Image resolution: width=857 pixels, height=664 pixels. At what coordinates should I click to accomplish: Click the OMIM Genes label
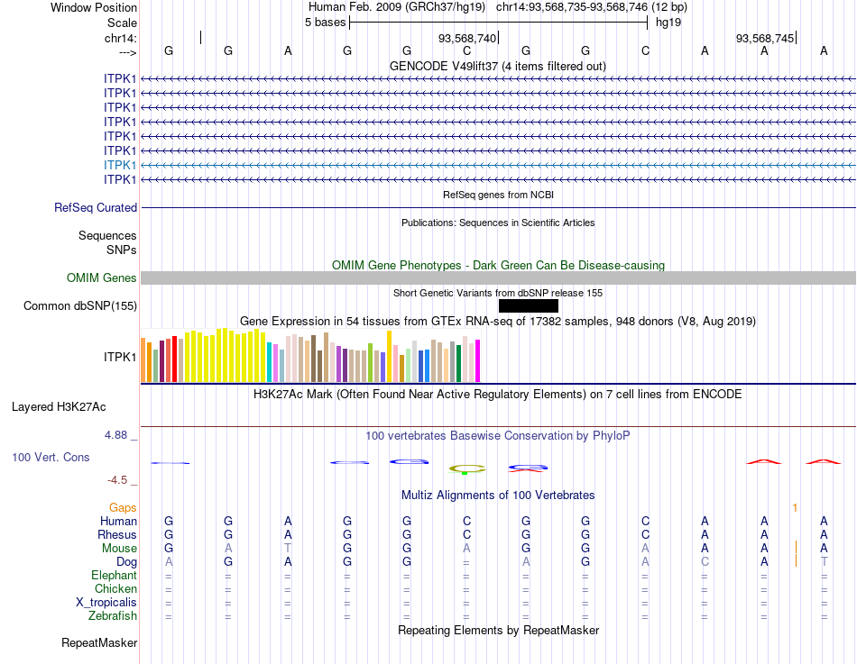101,277
